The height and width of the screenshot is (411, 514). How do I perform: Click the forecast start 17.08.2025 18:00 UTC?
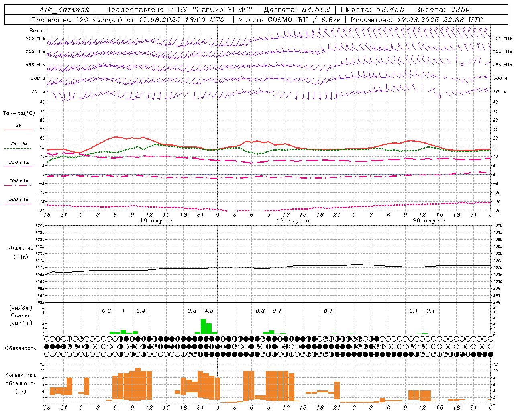[181, 19]
